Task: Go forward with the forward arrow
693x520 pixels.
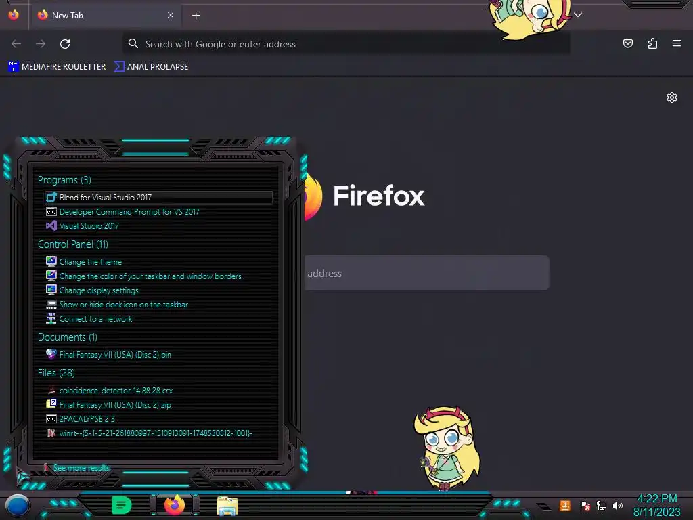Action: 41,44
